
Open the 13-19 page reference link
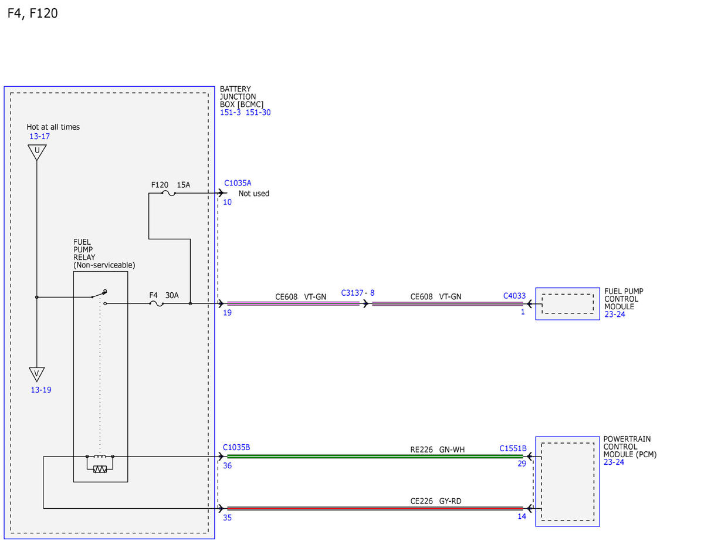(41, 390)
